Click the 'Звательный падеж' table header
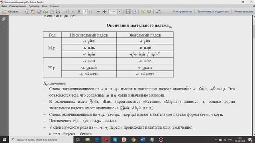Screen dimensions: 255x143 click(x=145, y=35)
